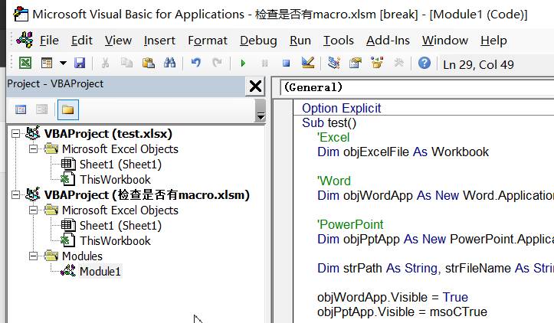Click the Insert UserForm toolbar icon
Screen dimensions: 554x323
[47, 64]
